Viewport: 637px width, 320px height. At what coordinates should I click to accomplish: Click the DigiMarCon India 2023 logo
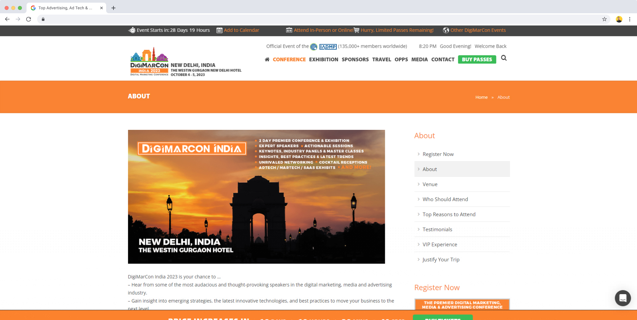click(x=149, y=62)
